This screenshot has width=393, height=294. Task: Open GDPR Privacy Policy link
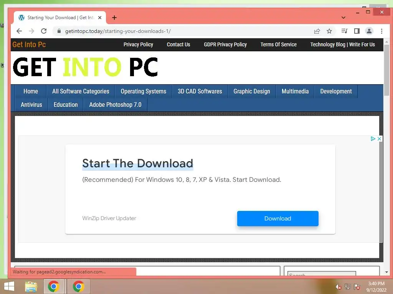coord(225,44)
